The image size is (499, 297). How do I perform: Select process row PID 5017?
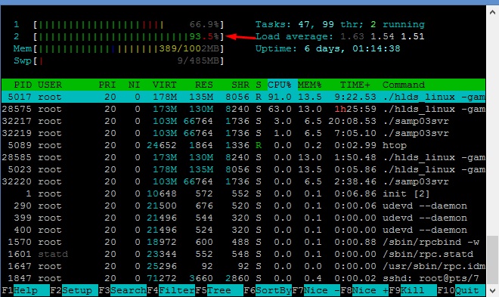point(243,97)
